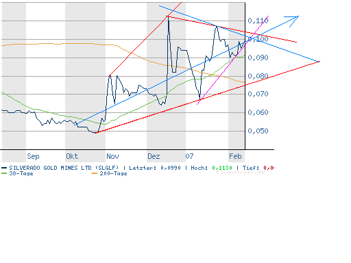Screen dimensions: 351x263
Task: Click the orange 200-Tage legend marker
Action: (x=95, y=173)
